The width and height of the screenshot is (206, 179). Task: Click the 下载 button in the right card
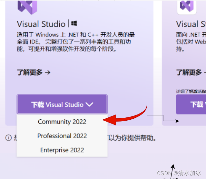[x=191, y=104]
